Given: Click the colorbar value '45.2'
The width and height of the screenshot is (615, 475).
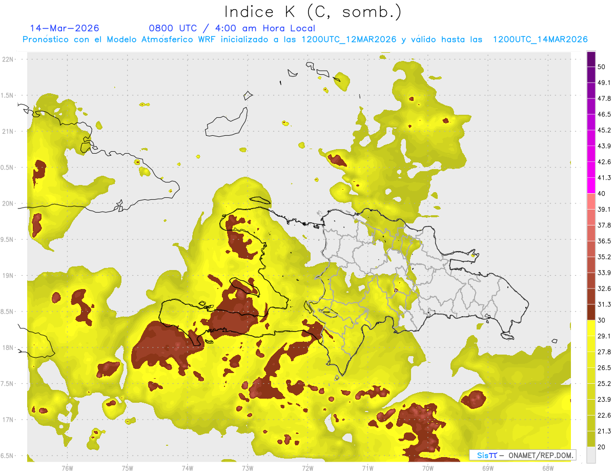Looking at the screenshot, I should (604, 131).
